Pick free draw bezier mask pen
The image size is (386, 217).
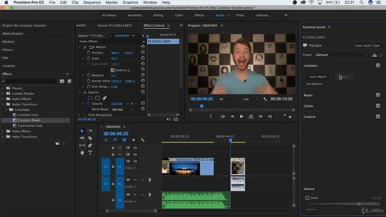[104, 98]
